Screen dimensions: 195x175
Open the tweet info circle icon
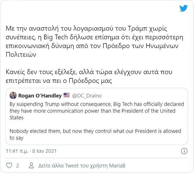(x=184, y=151)
